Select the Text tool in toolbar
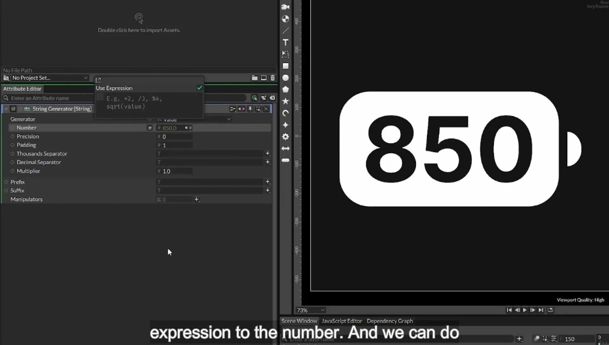Image resolution: width=609 pixels, height=345 pixels. [285, 42]
